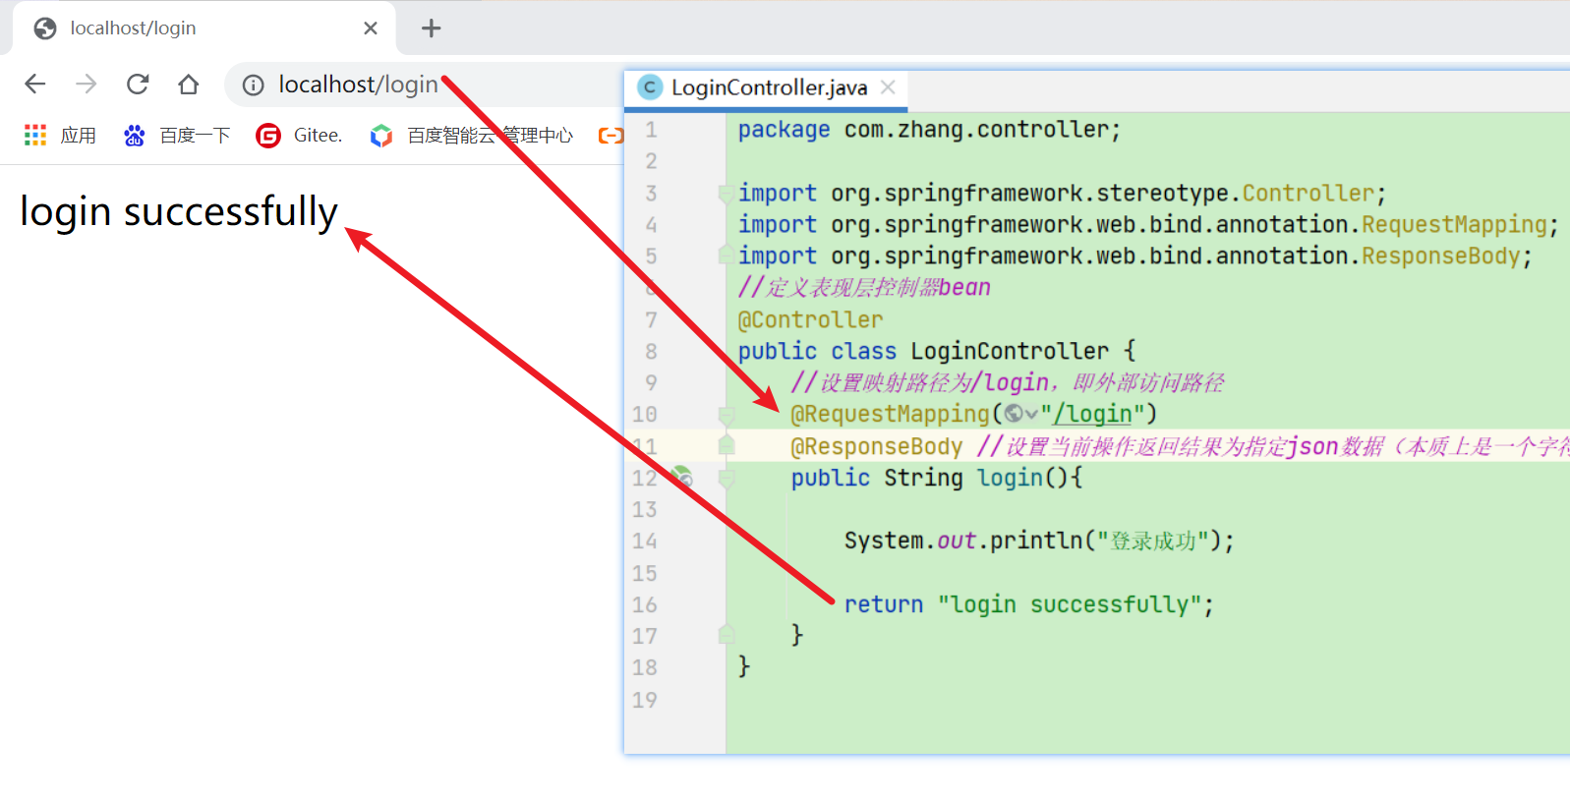Click the "/login" mapping path link
1570x800 pixels.
(x=1092, y=414)
